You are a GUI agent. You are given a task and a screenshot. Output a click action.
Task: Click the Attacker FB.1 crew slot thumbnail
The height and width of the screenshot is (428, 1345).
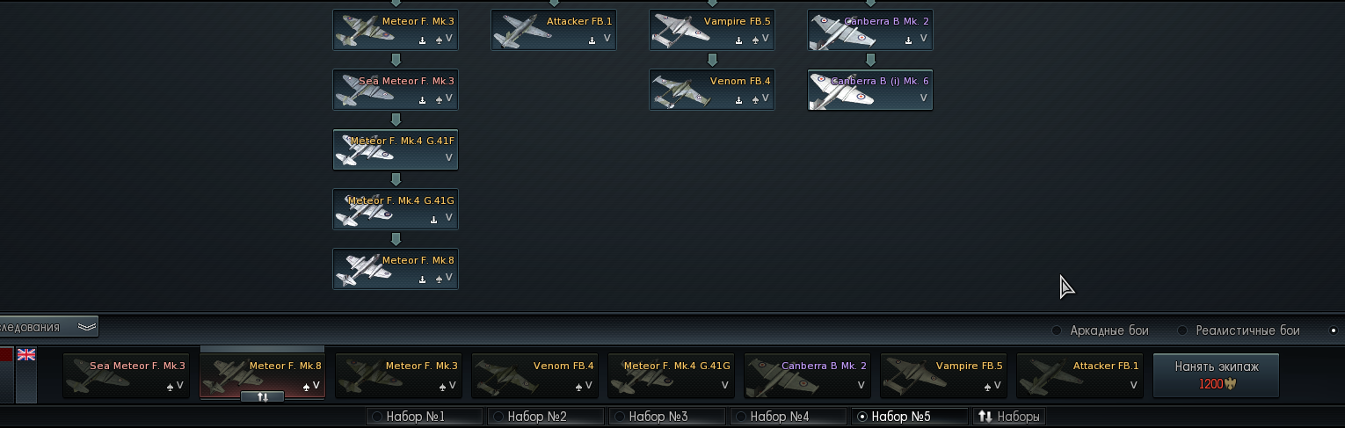[x=1080, y=376]
